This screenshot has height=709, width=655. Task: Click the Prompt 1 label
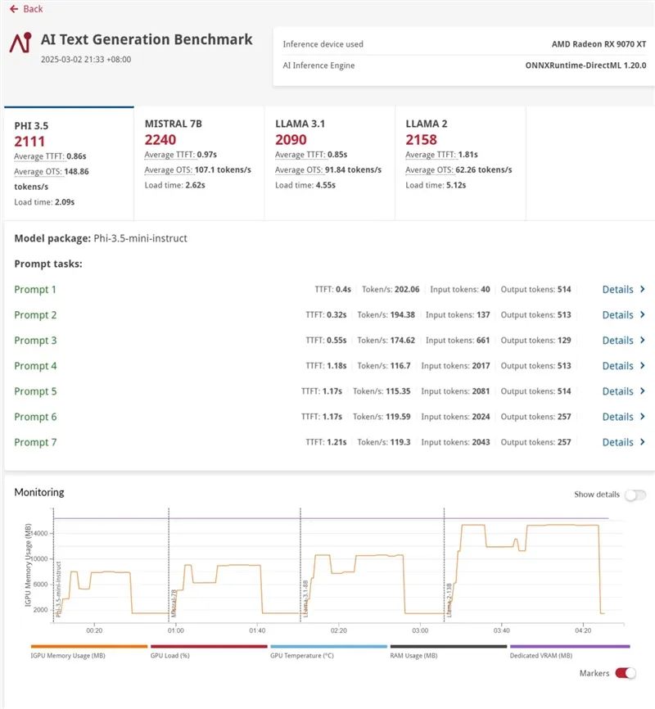(x=35, y=289)
